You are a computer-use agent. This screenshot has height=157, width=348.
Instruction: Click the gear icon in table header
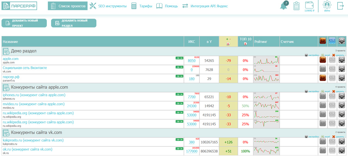click(341, 41)
